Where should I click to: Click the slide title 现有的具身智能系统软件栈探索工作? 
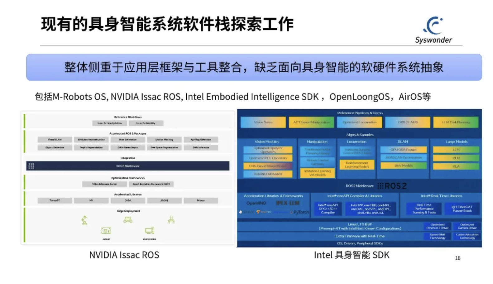coord(167,24)
